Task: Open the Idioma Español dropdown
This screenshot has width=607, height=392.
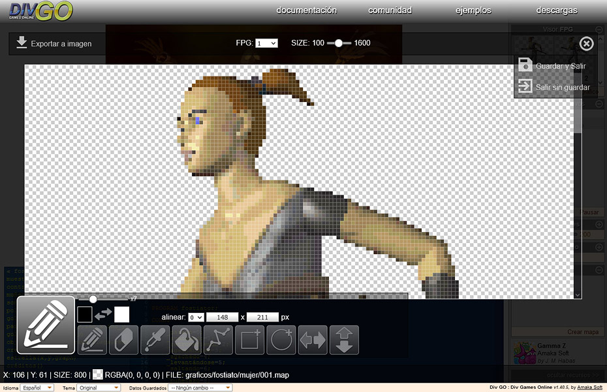Action: (x=37, y=387)
